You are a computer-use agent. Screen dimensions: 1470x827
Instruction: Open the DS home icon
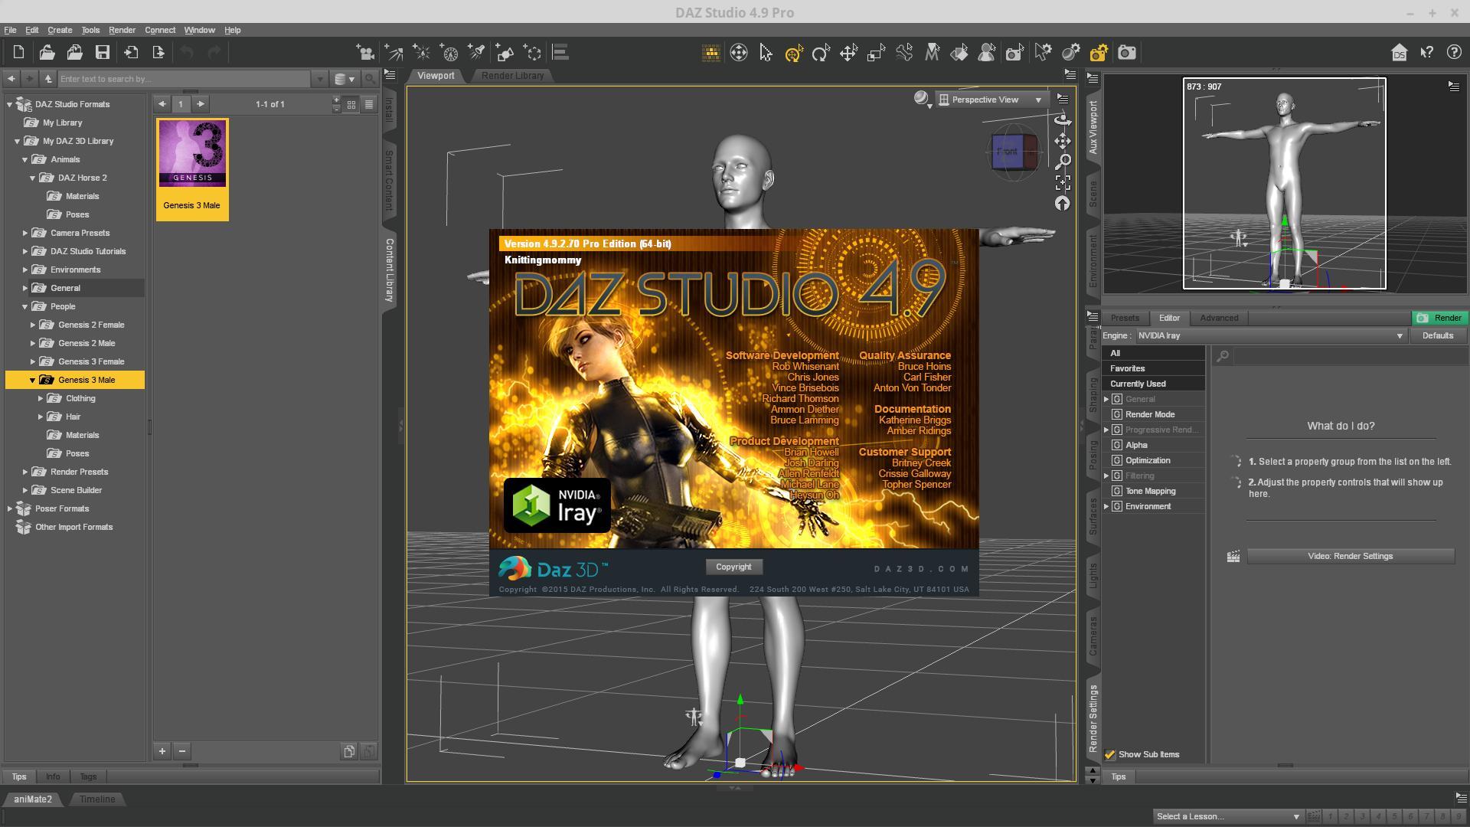coord(1399,53)
